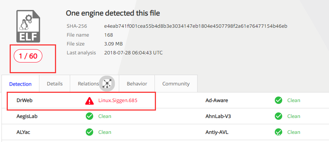Click the green checkmark for Antiy-AVL
Screen dimensions: 329x142
pos(278,132)
